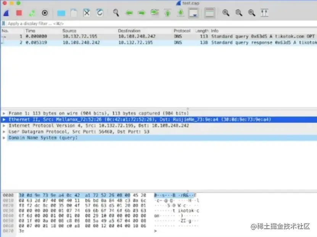Image resolution: width=317 pixels, height=237 pixels.
Task: Open display filter bookmark menu
Action: tap(3, 24)
